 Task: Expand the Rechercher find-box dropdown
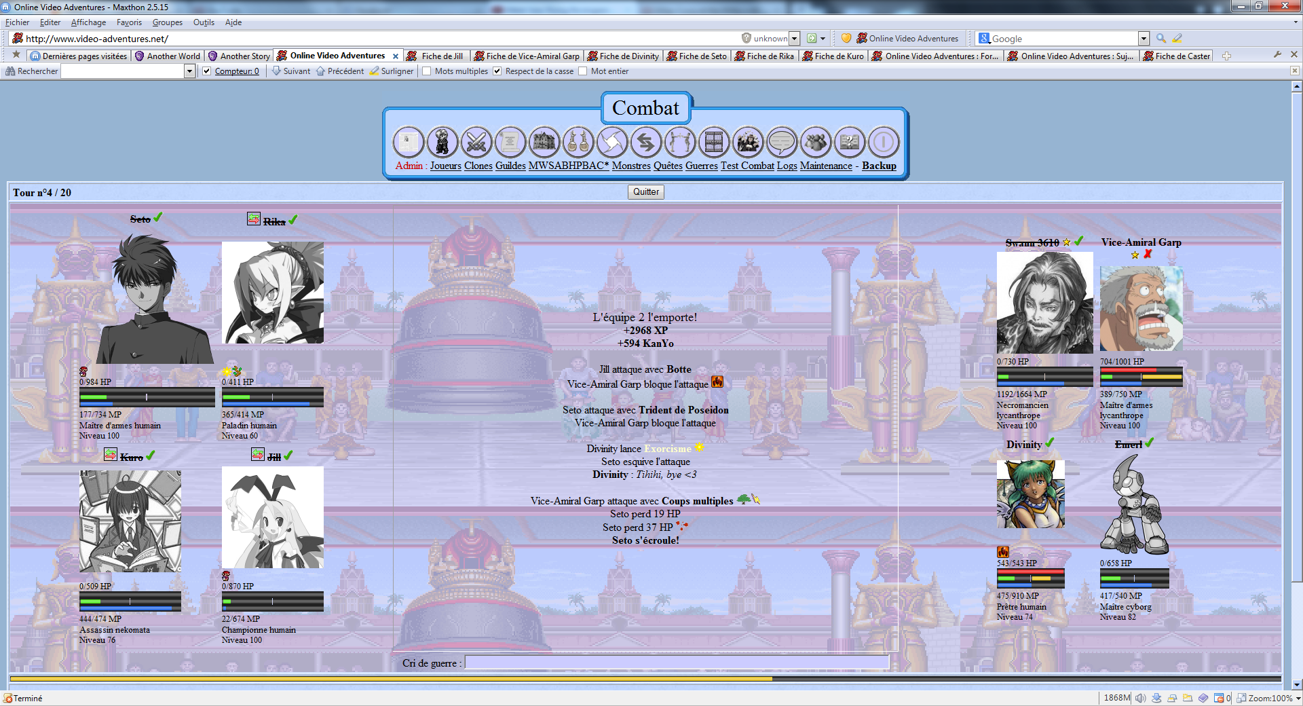pos(189,71)
